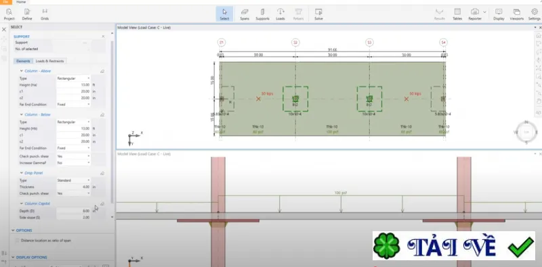
Task: Select support label S1 in plan view
Action: (x=222, y=43)
